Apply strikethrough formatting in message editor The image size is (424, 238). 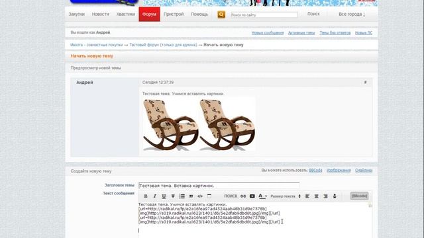click(173, 196)
